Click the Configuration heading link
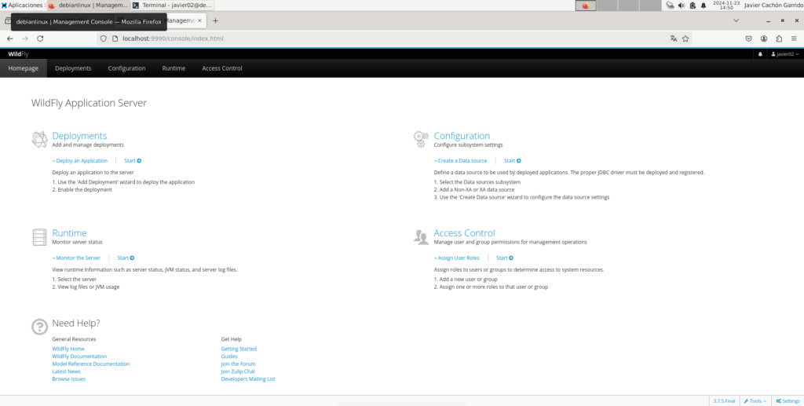 click(462, 136)
